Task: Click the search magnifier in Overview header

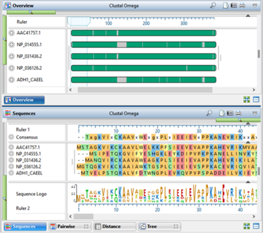Action: tap(213, 5)
